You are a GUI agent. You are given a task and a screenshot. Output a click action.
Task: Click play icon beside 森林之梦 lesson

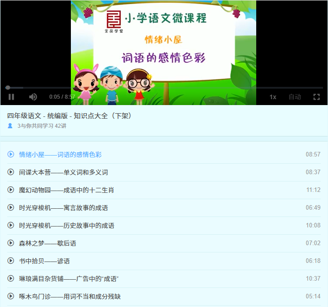tap(11, 243)
